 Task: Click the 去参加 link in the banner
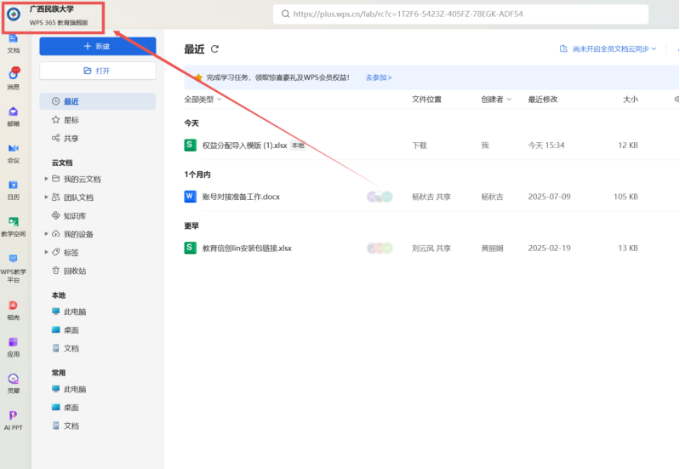pos(379,77)
